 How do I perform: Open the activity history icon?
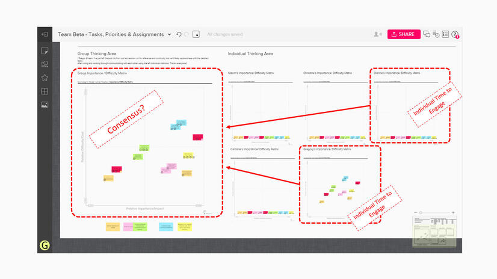tap(436, 34)
